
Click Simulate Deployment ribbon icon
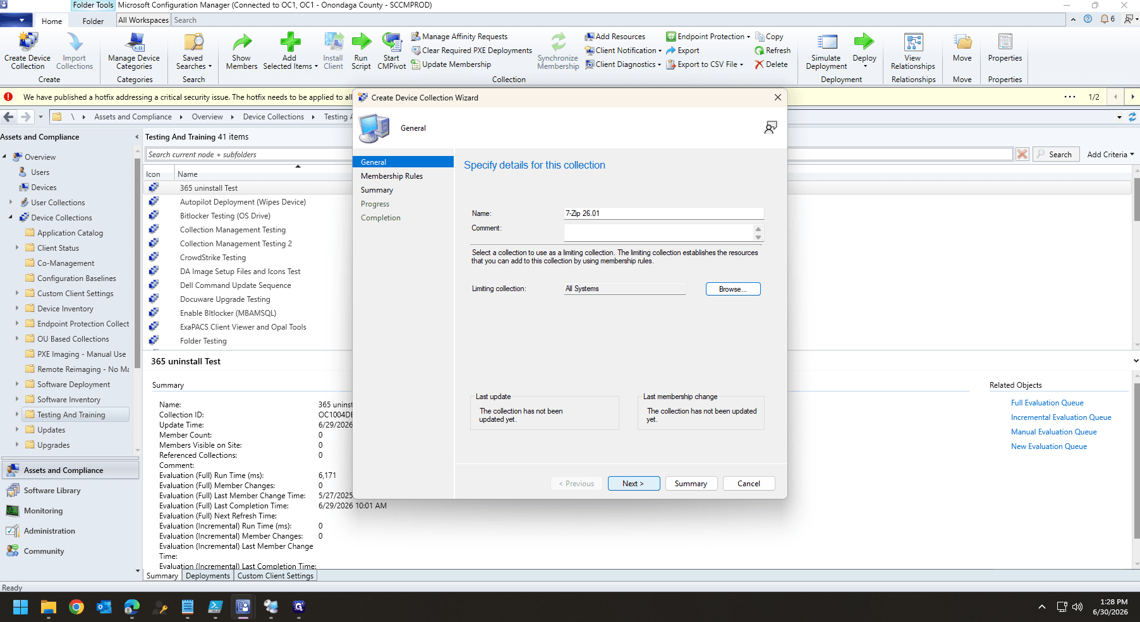click(x=827, y=51)
